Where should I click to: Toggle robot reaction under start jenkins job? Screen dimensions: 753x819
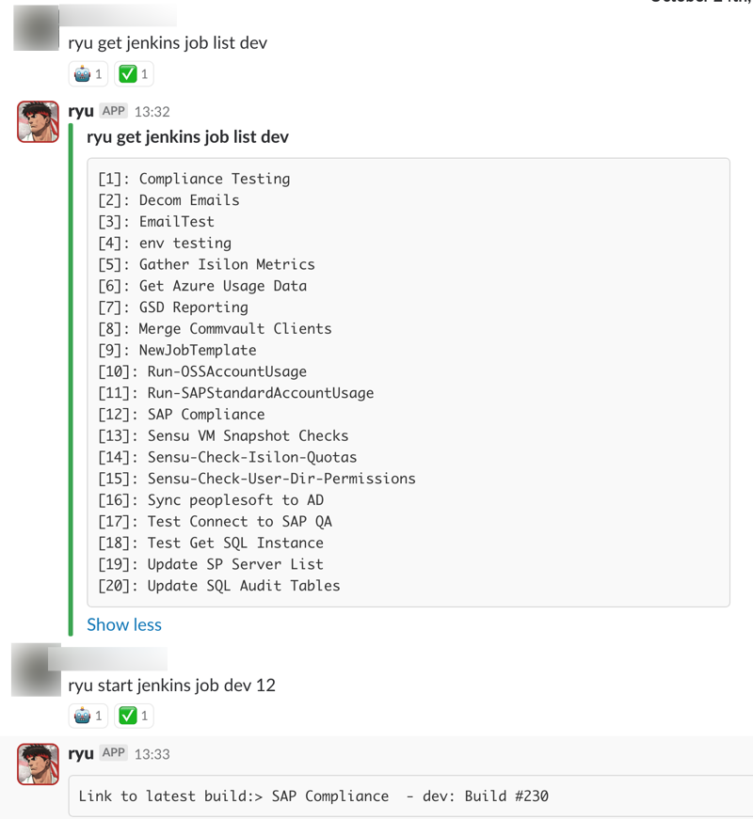pos(88,716)
